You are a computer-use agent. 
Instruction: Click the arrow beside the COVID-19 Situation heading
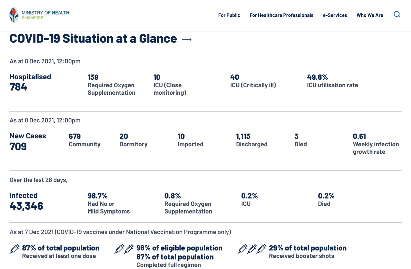(x=187, y=39)
